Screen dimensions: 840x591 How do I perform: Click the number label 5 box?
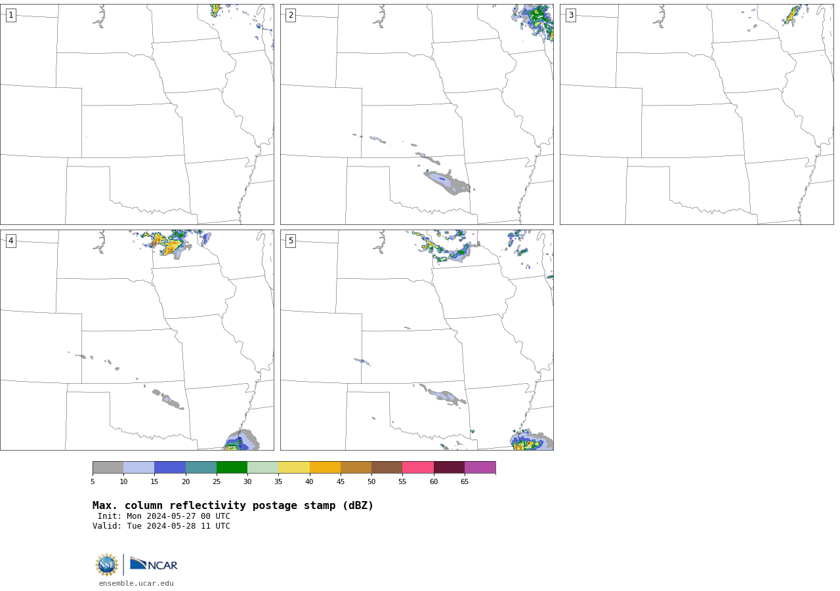pos(291,241)
